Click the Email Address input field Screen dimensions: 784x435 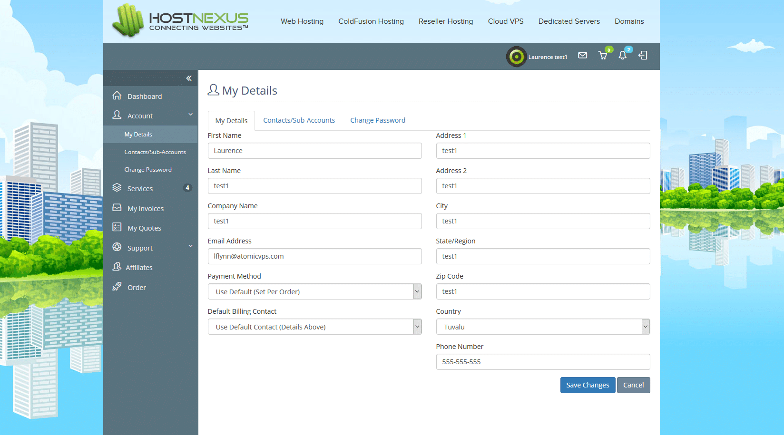[314, 256]
